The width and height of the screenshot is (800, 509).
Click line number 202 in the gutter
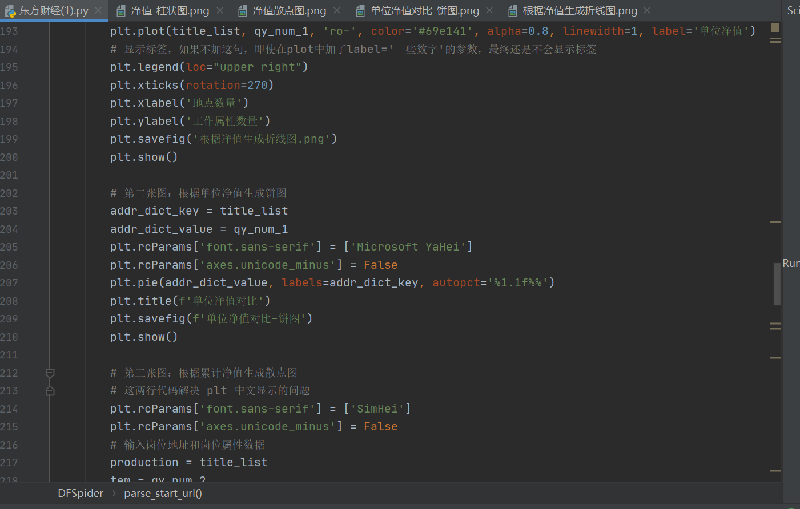click(9, 193)
